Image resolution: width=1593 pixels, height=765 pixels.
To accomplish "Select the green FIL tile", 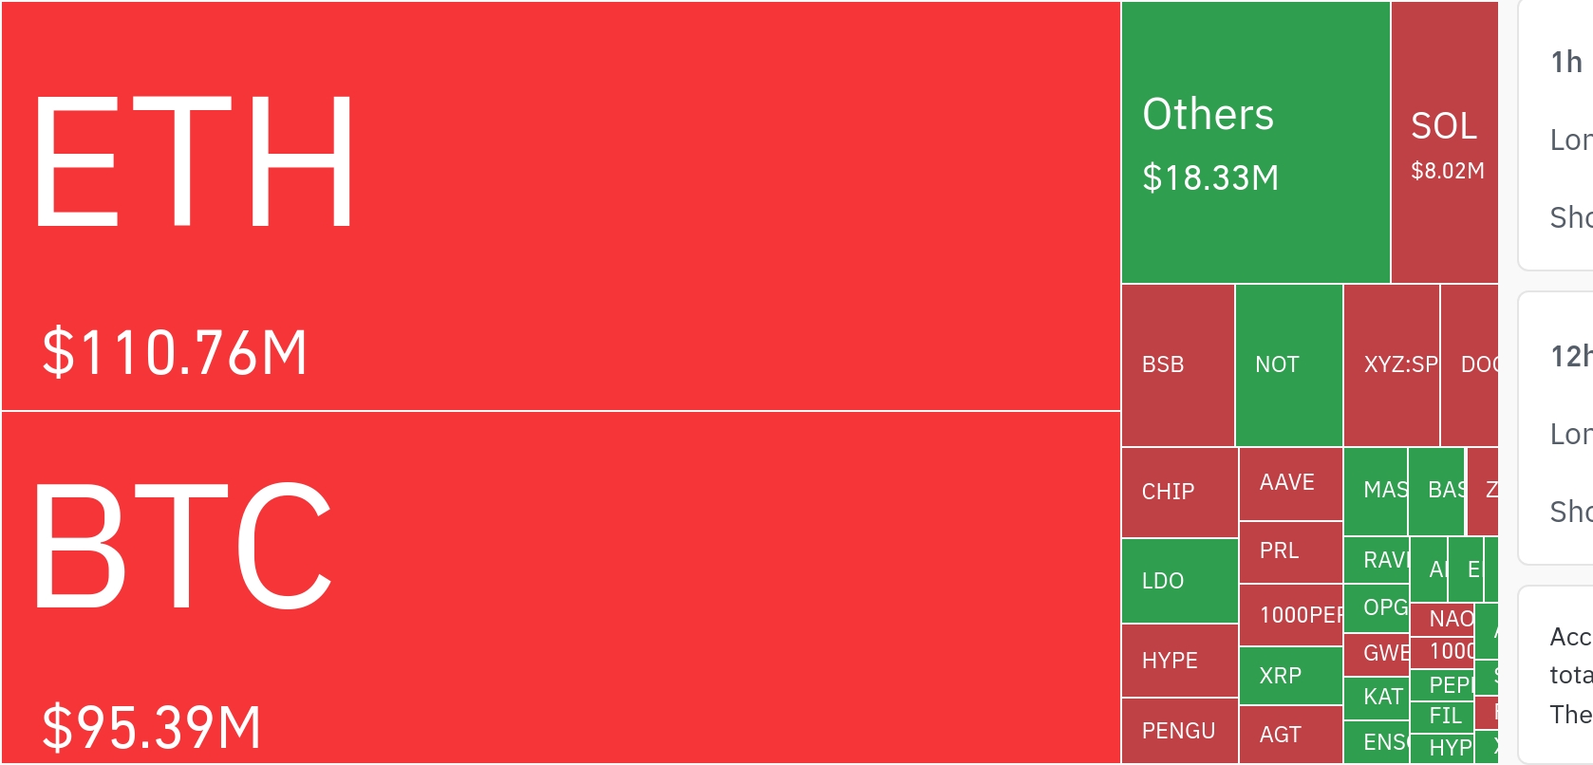I will click(1442, 716).
